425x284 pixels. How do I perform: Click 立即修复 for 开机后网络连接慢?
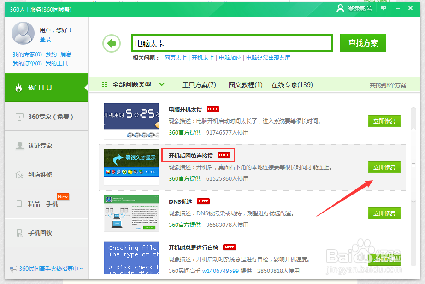point(384,167)
